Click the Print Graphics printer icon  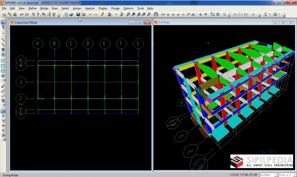[x=83, y=15]
